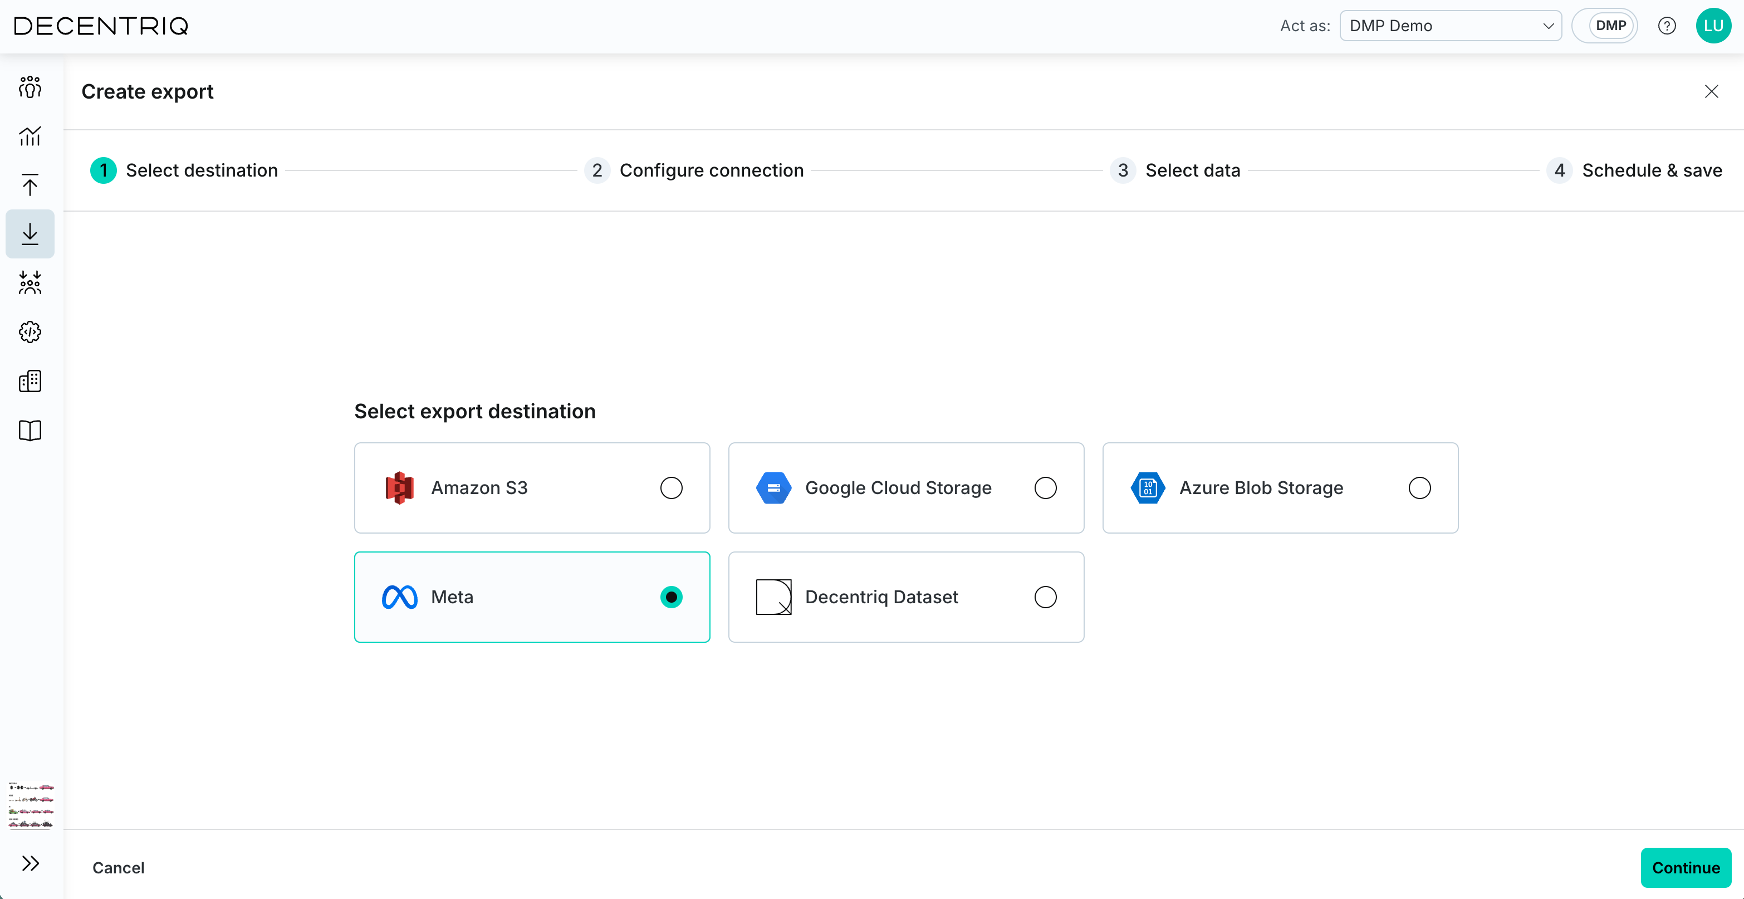This screenshot has height=899, width=1744.
Task: Click the Azure Blob Storage label text
Action: click(x=1261, y=488)
